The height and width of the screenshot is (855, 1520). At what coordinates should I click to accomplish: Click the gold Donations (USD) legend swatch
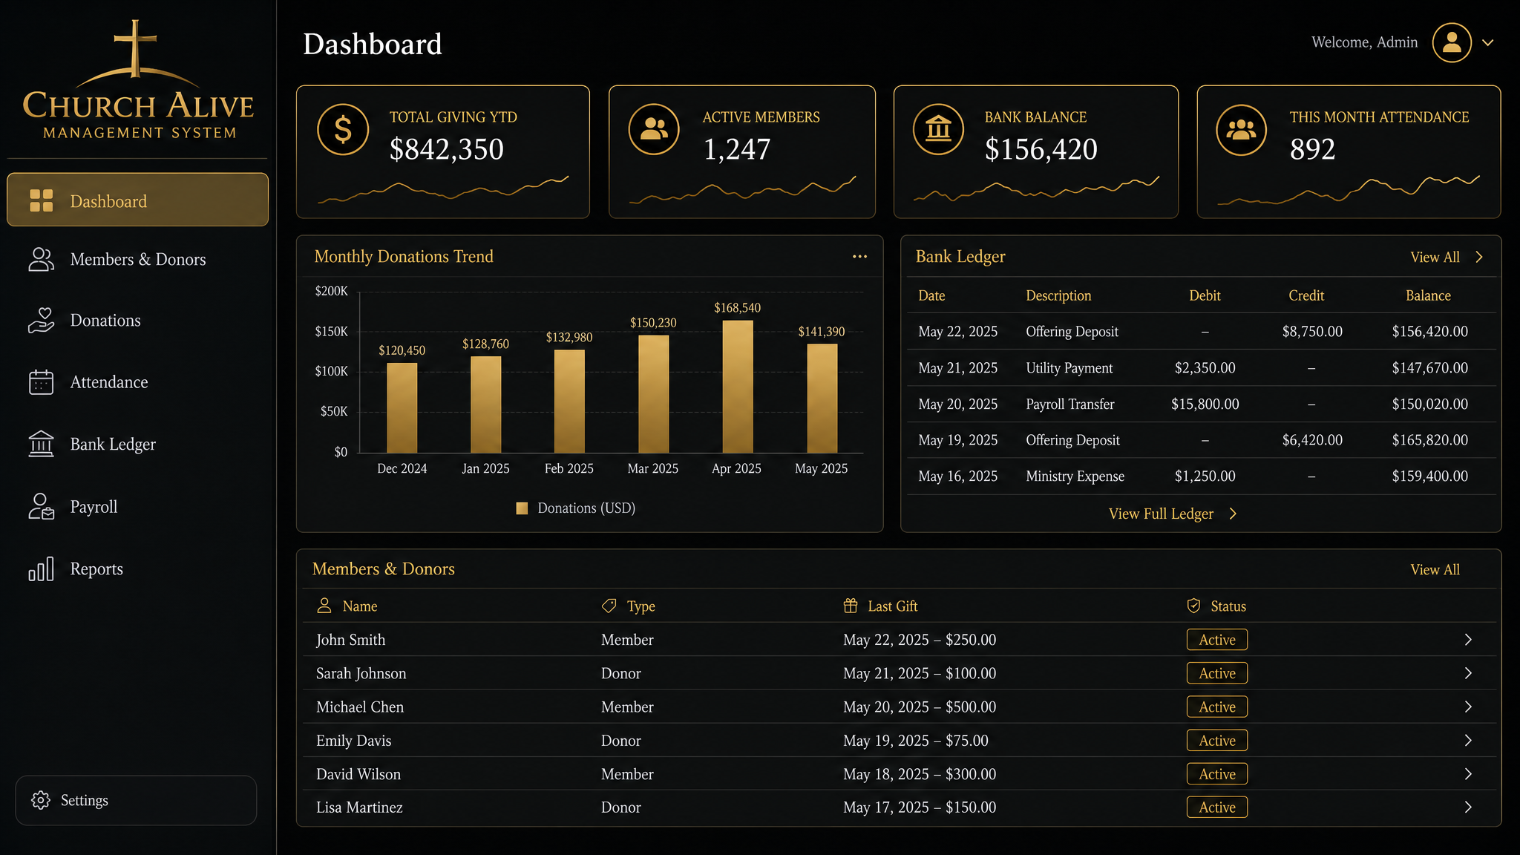coord(522,508)
